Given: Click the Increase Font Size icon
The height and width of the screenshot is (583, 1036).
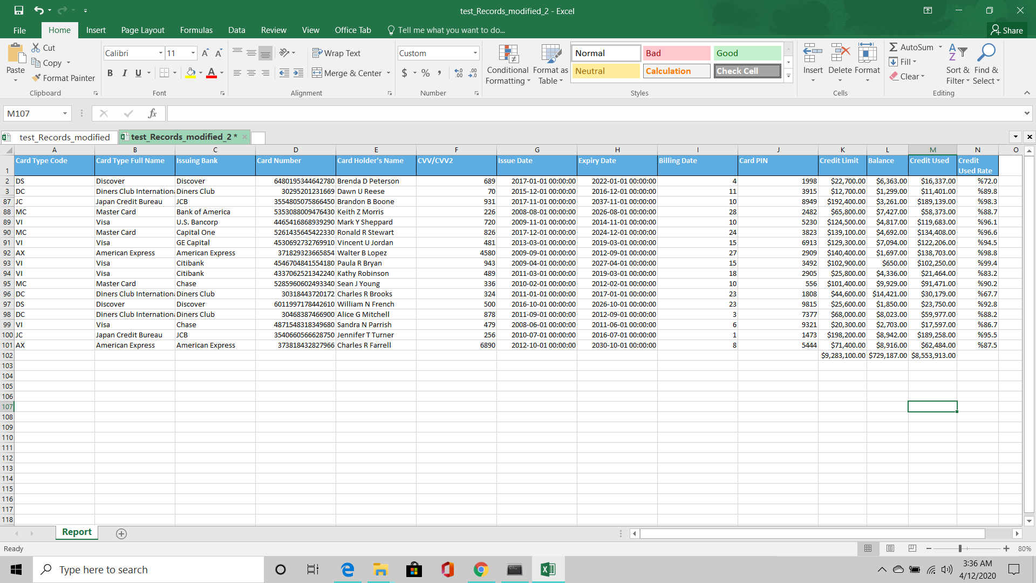Looking at the screenshot, I should [x=205, y=53].
